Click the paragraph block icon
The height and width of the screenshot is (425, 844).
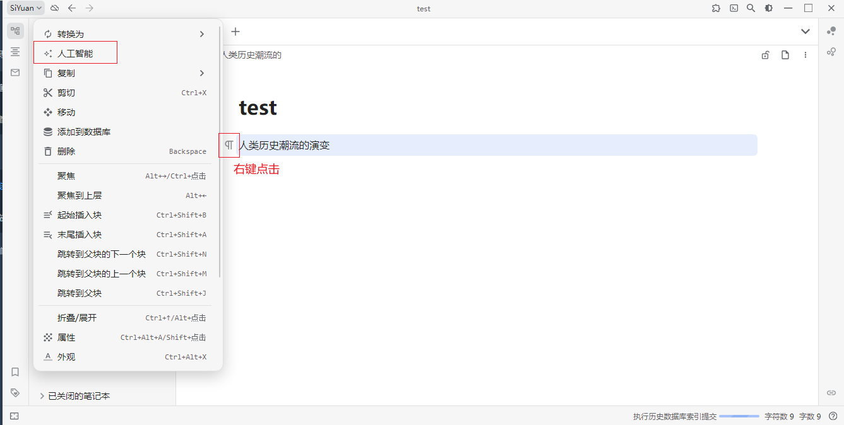(x=229, y=145)
